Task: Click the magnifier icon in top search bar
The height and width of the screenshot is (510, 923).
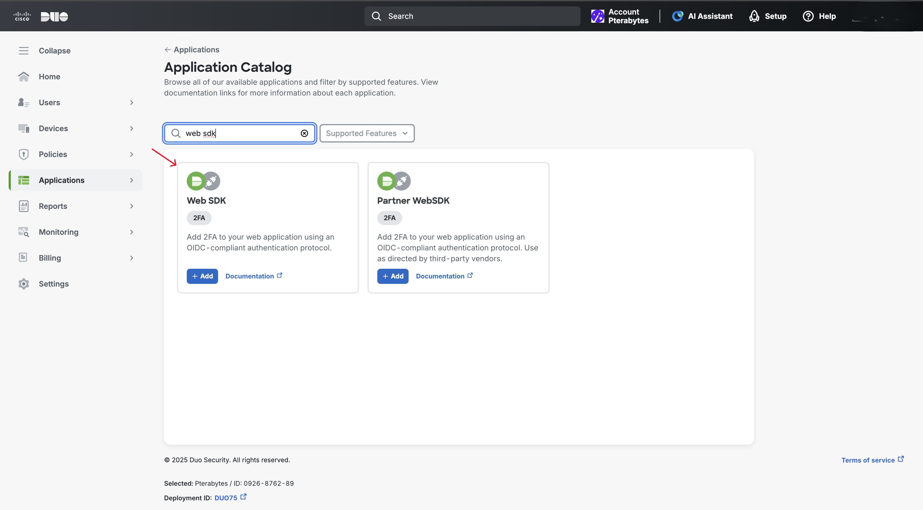Action: pyautogui.click(x=376, y=16)
